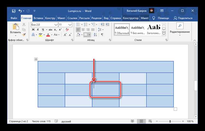Switch to the Ссылки tab

72,18
